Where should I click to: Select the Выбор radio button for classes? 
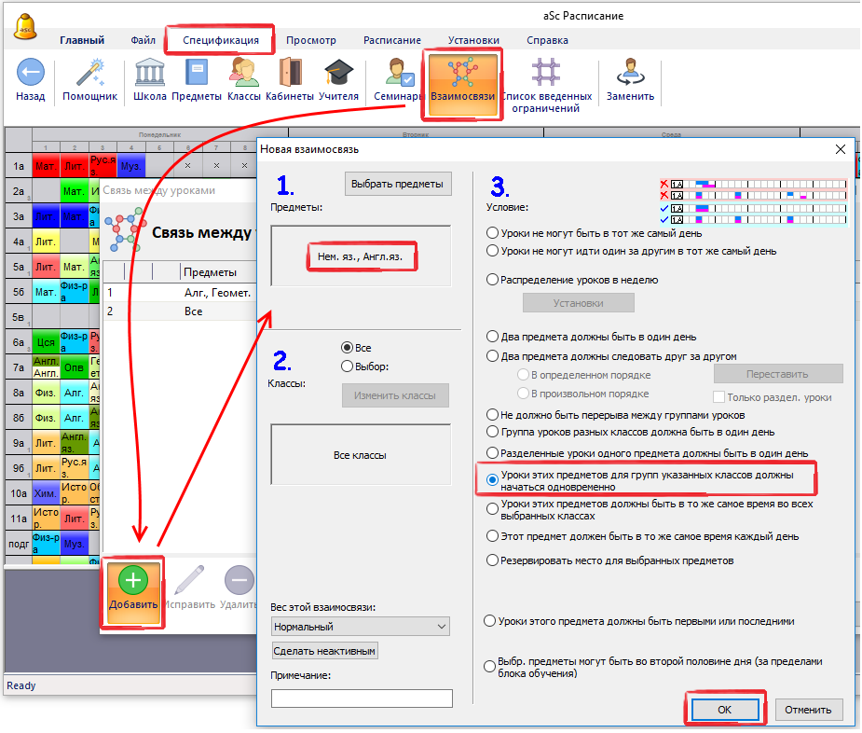(348, 366)
